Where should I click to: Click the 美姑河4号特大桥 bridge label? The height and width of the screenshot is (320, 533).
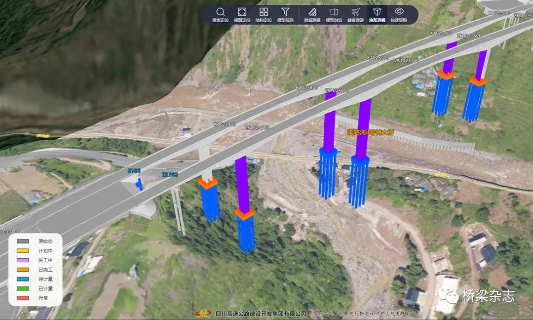370,132
